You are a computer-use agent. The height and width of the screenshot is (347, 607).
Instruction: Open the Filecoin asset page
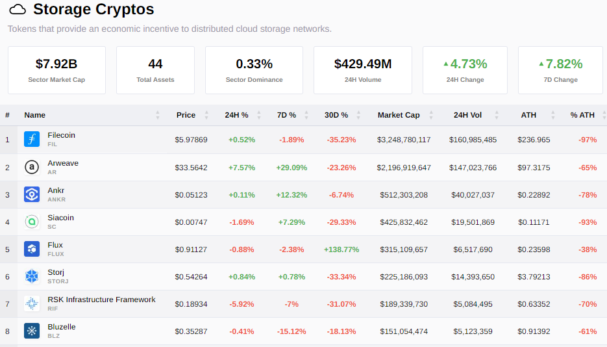click(61, 135)
